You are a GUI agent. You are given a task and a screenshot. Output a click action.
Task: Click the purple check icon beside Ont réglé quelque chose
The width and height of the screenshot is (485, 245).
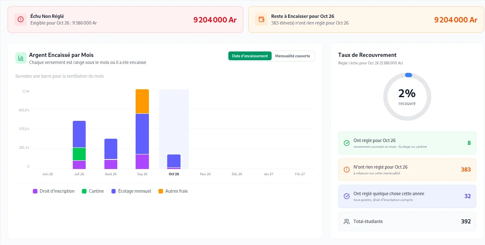pos(347,196)
